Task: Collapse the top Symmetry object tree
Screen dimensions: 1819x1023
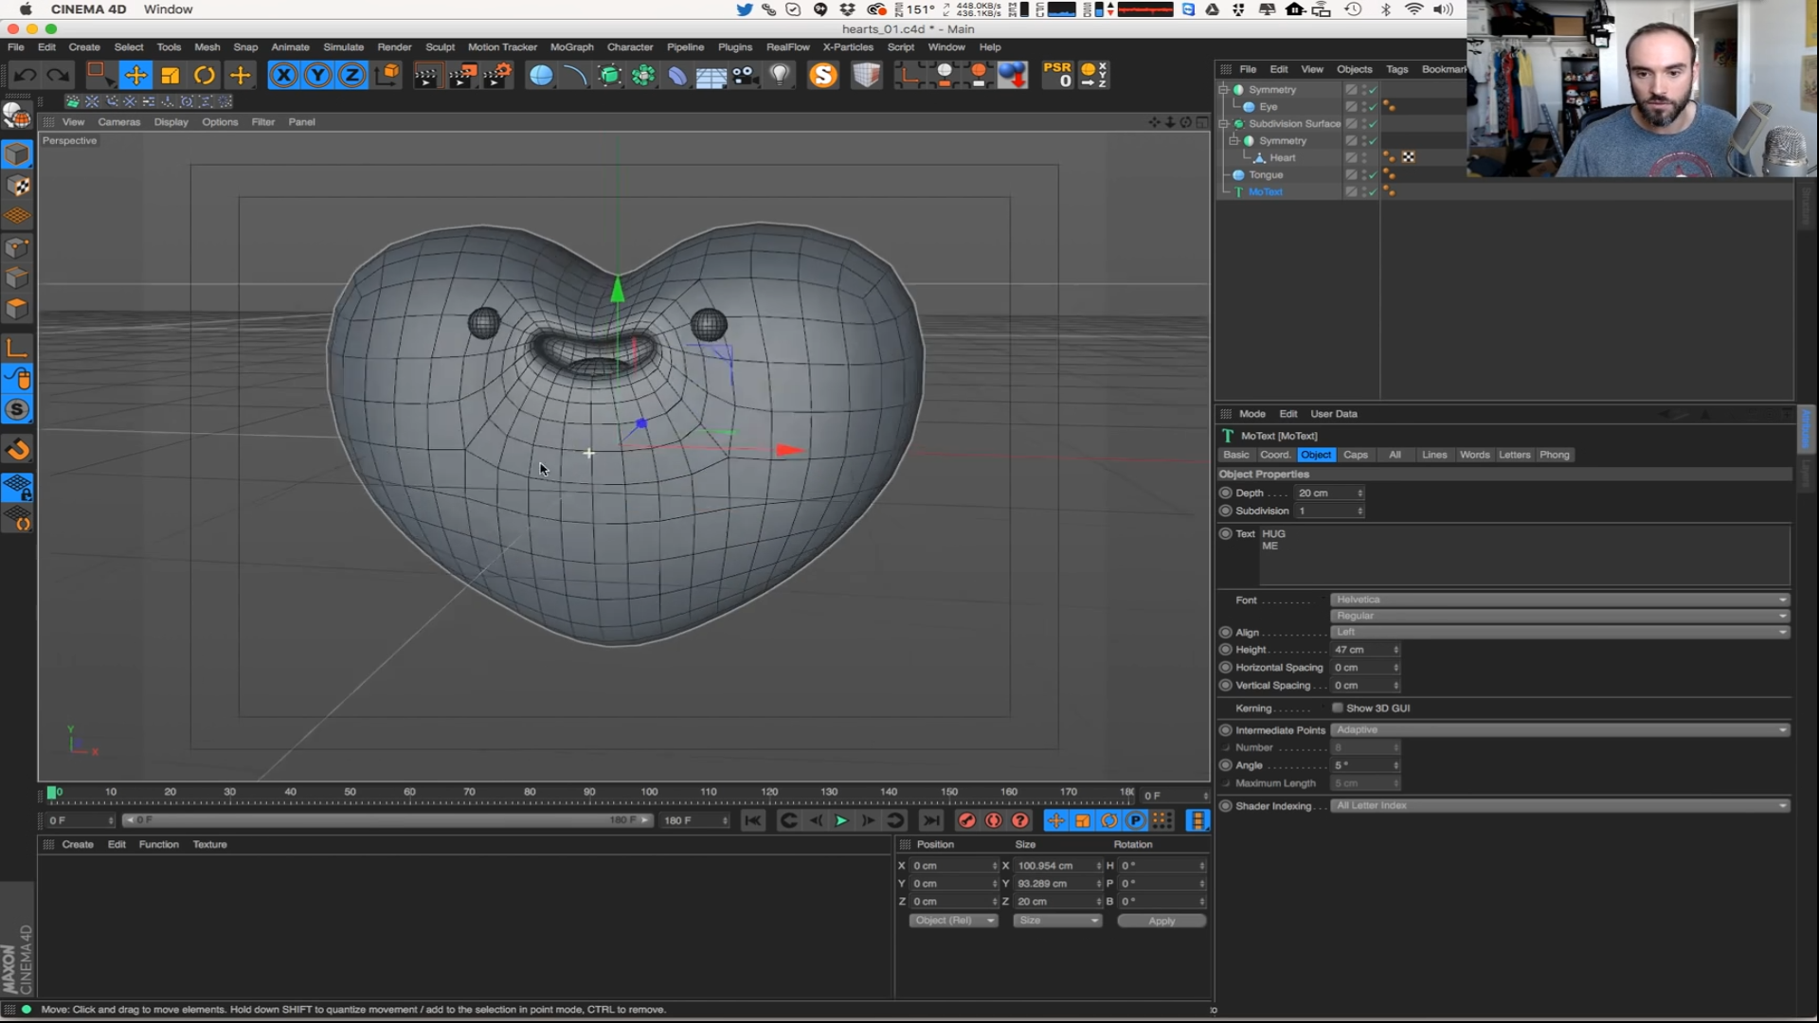Action: pyautogui.click(x=1223, y=90)
